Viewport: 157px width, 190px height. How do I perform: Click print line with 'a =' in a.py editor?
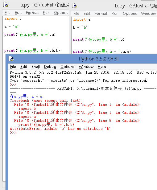[x=30, y=35]
